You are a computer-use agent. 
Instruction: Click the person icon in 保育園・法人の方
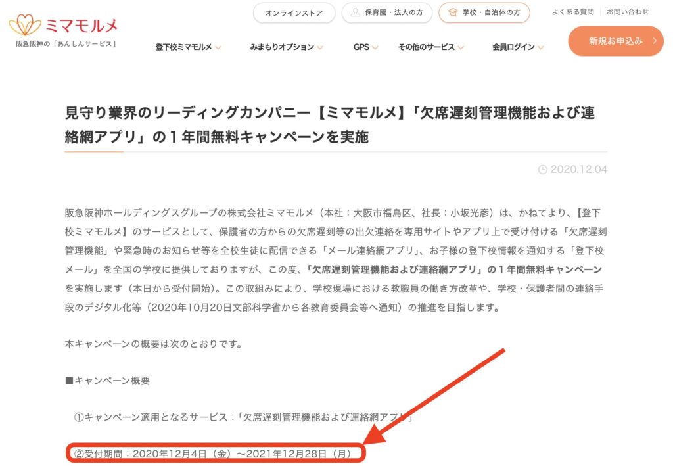pyautogui.click(x=355, y=12)
